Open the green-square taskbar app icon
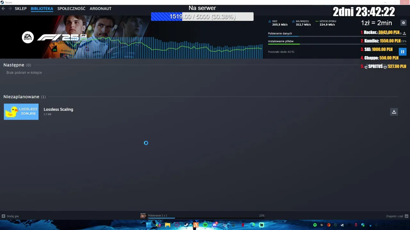This screenshot has height=230, width=410. [262, 225]
